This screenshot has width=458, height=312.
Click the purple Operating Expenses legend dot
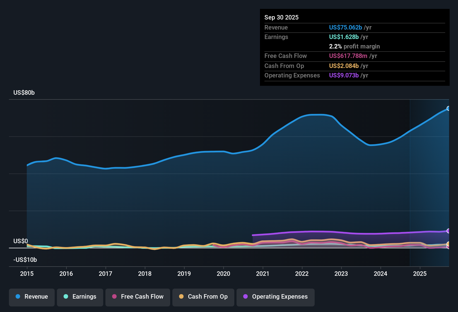[x=245, y=297]
